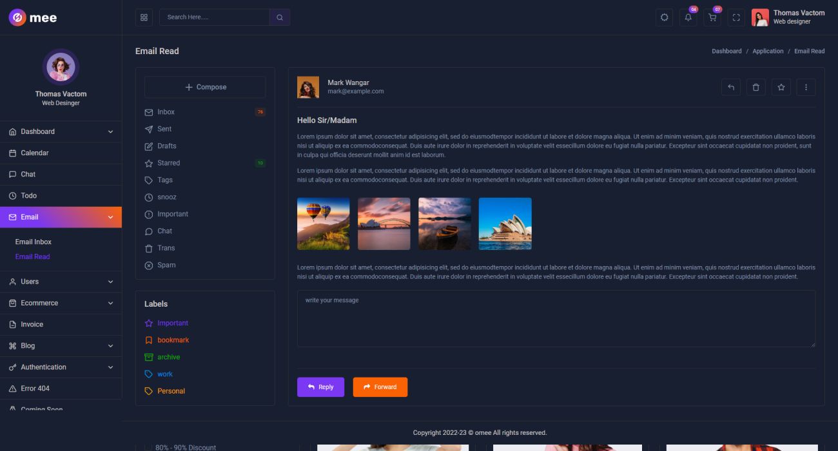Open the hot air balloons image
The image size is (838, 451).
pyautogui.click(x=324, y=224)
